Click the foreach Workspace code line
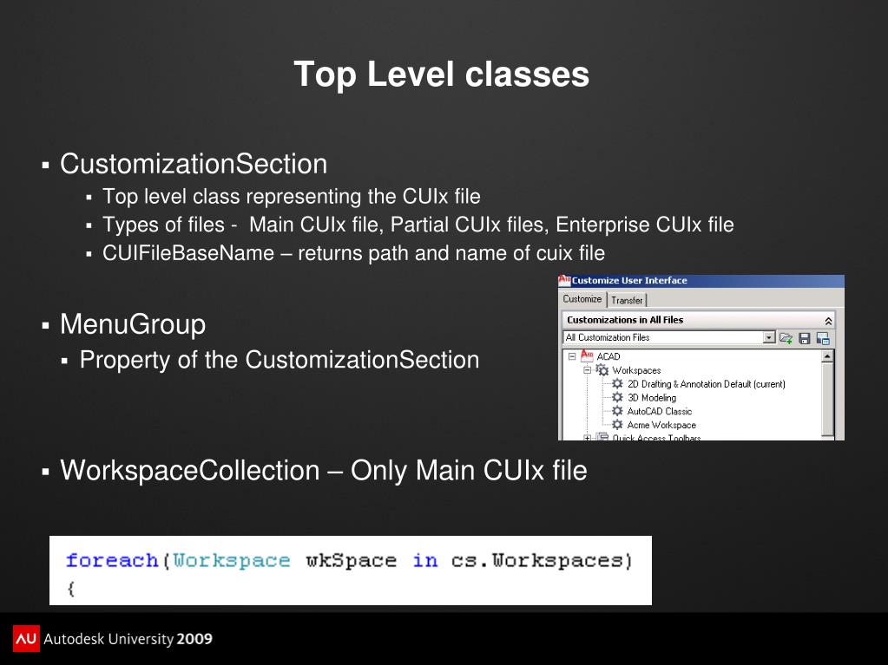 349,560
